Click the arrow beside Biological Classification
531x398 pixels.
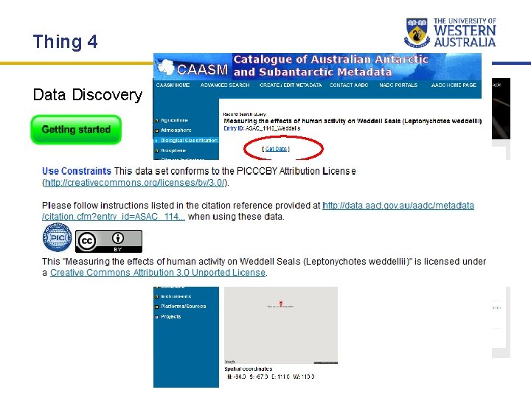(x=157, y=141)
